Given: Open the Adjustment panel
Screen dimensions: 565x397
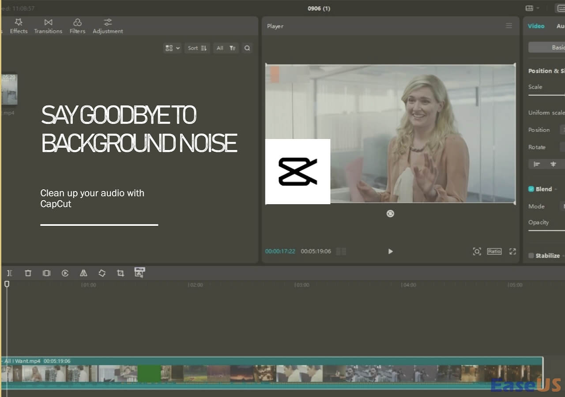Looking at the screenshot, I should click(108, 26).
